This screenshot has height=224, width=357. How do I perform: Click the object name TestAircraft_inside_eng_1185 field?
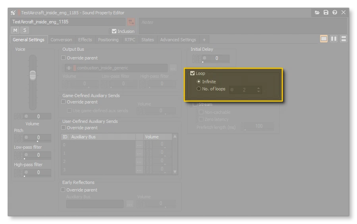point(68,22)
